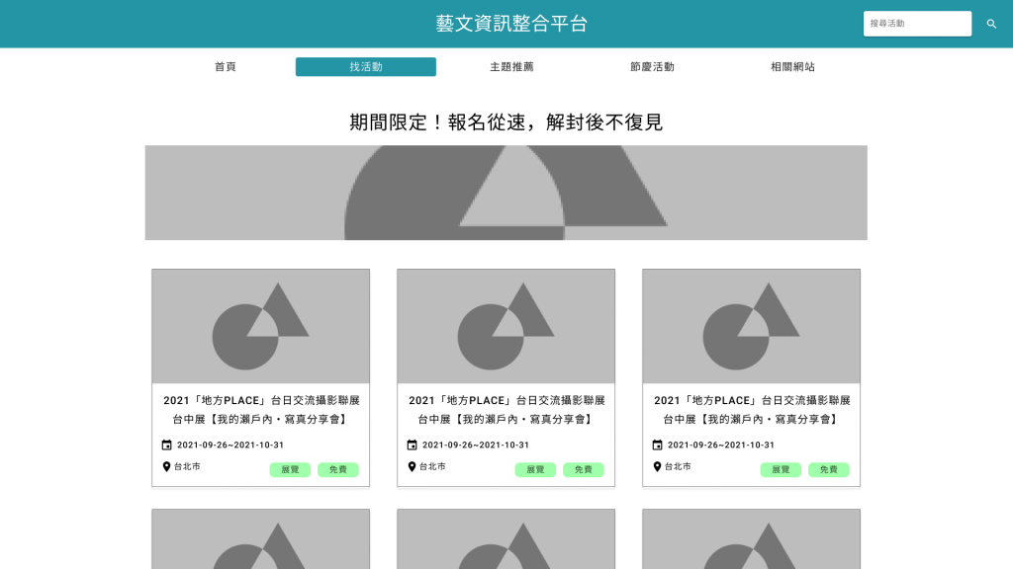The image size is (1013, 569).
Task: Click the calendar icon on the left card
Action: click(166, 445)
